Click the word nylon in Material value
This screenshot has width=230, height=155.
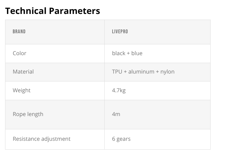[x=167, y=72]
